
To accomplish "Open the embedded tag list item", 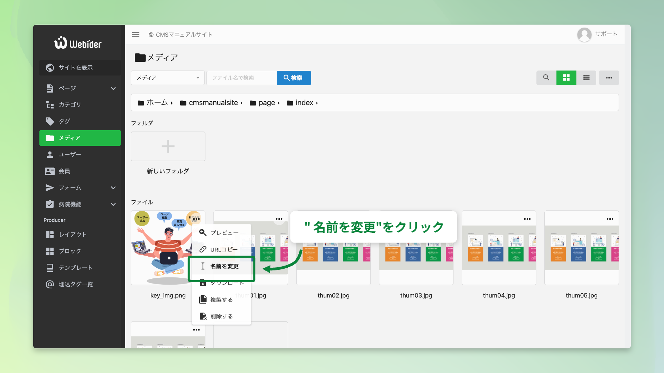I will pyautogui.click(x=76, y=284).
